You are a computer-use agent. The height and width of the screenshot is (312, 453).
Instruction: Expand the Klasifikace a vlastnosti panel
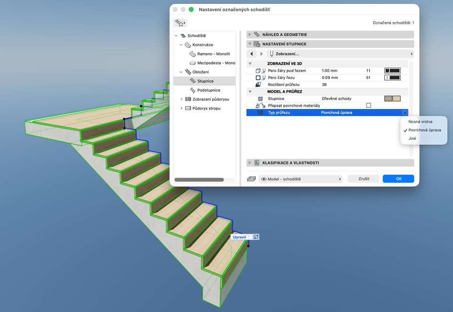point(250,163)
